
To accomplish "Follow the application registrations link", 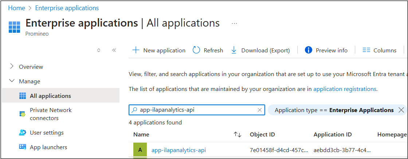I will pyautogui.click(x=345, y=89).
